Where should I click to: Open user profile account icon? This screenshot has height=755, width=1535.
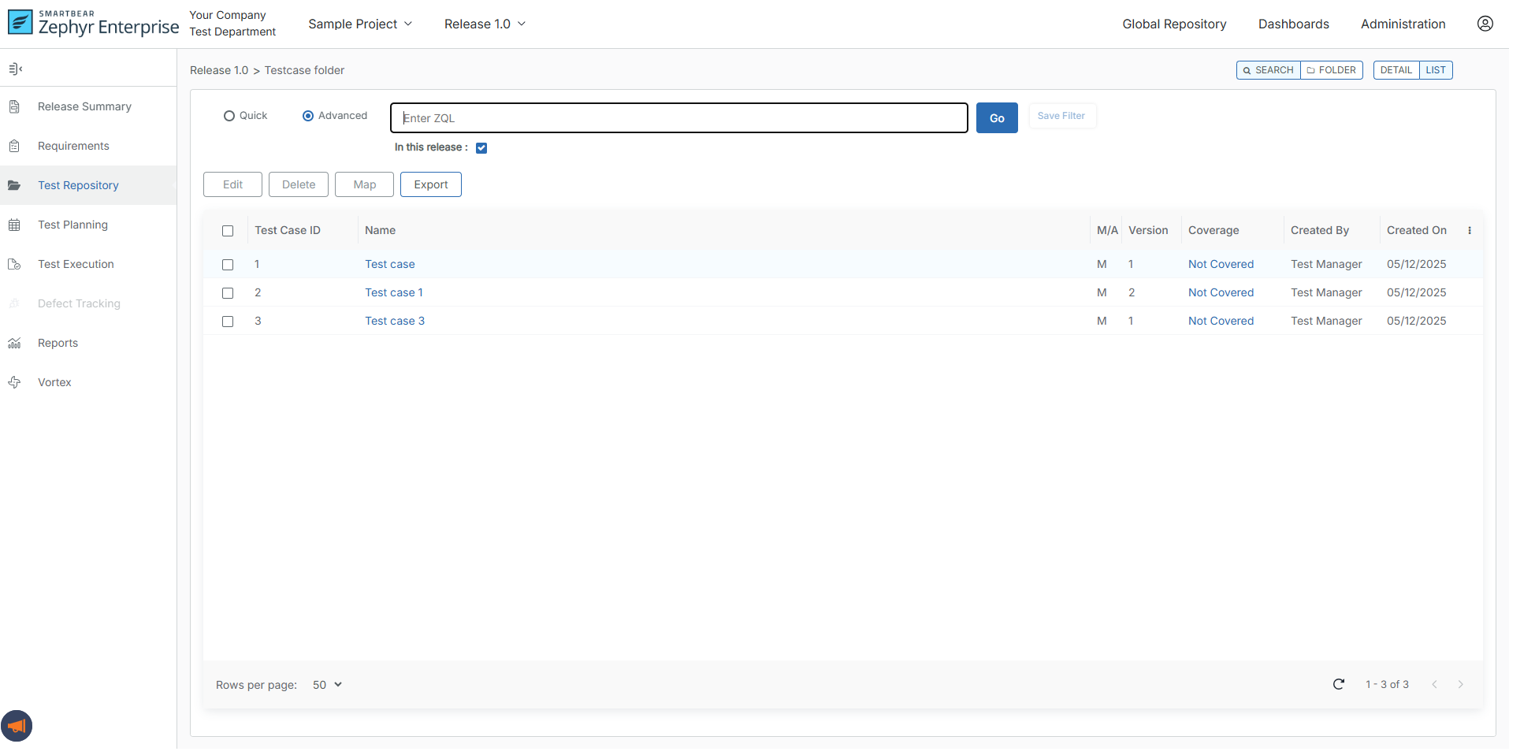[x=1485, y=24]
